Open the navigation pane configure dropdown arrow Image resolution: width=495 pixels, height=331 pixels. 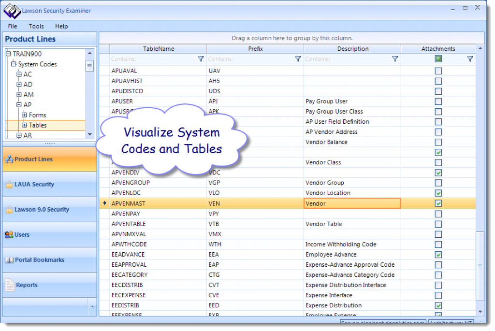point(92,306)
